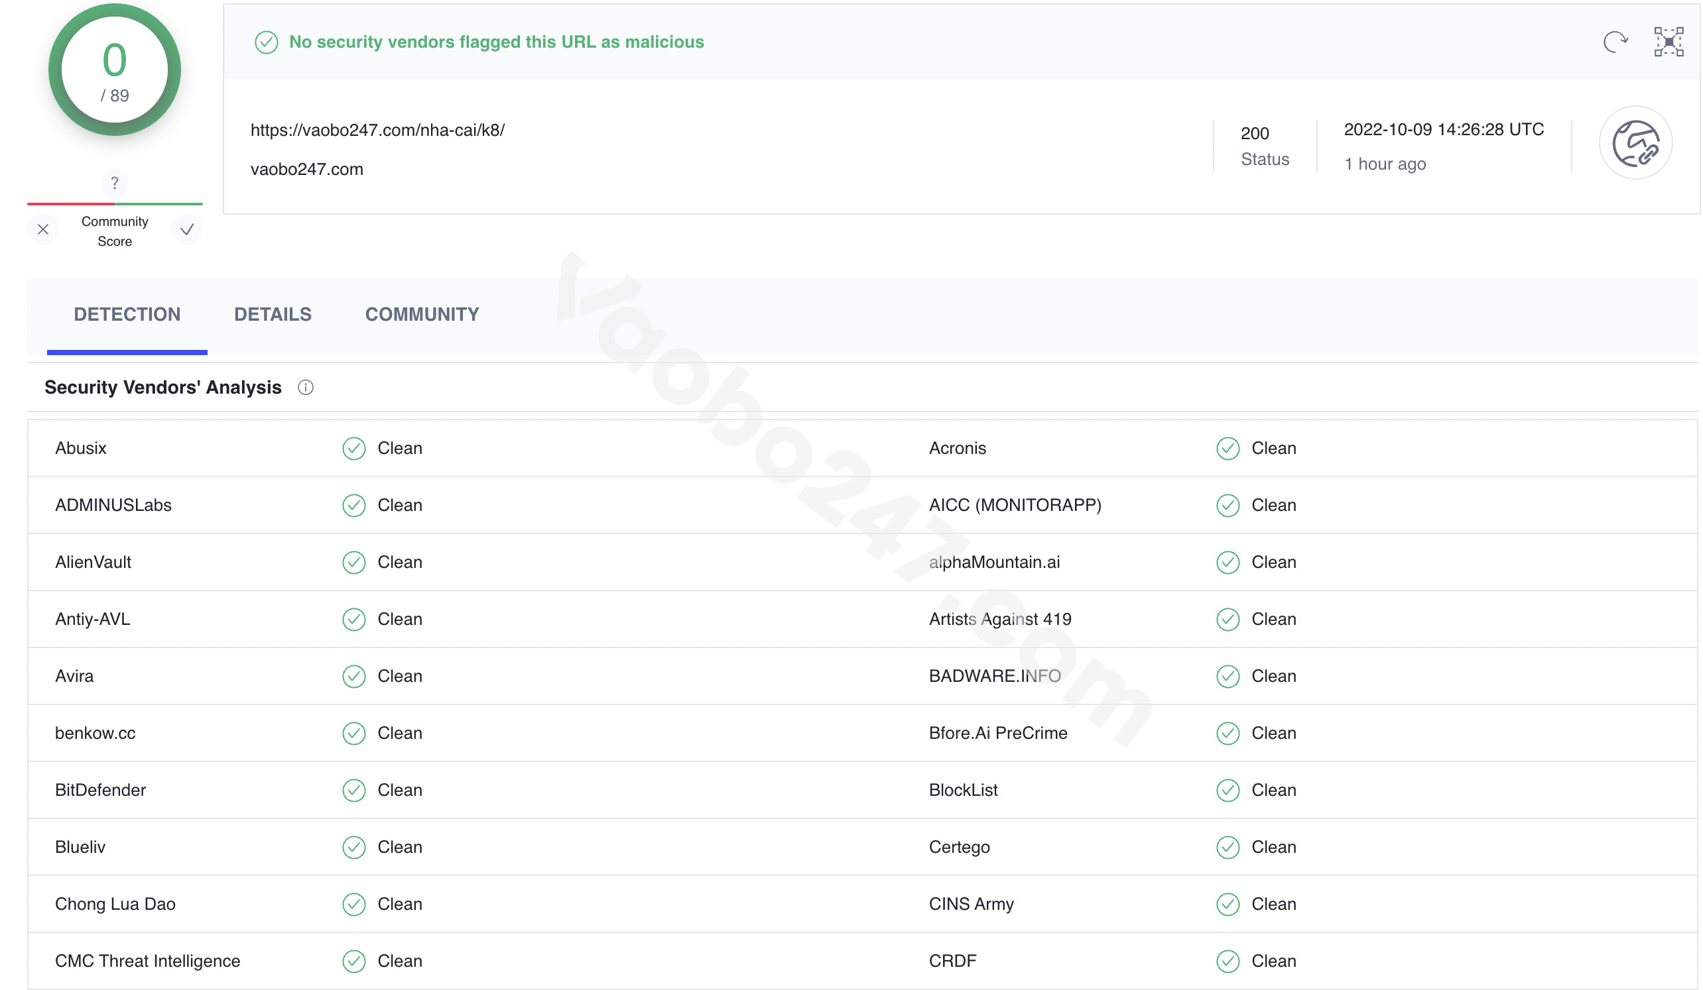The width and height of the screenshot is (1703, 990).
Task: Click the Antiy-AVL clean checkmark icon
Action: click(354, 620)
